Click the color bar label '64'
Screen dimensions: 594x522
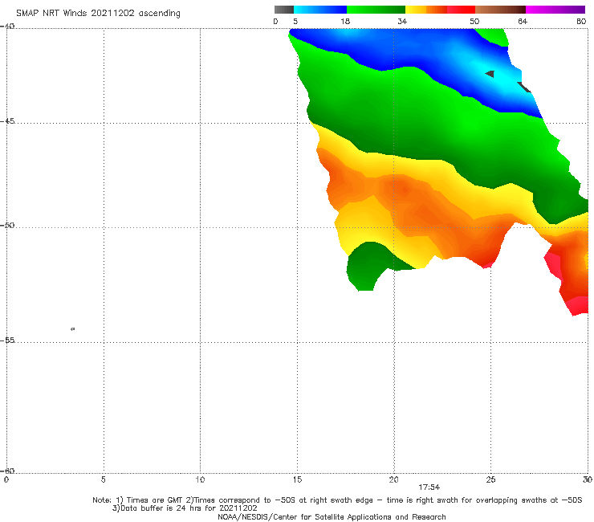tap(523, 22)
